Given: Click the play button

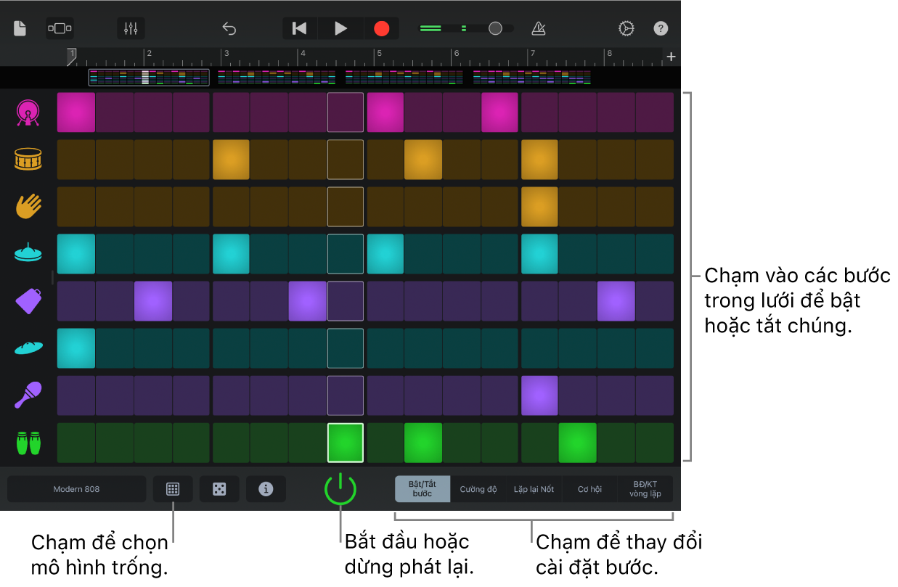Looking at the screenshot, I should [x=340, y=28].
